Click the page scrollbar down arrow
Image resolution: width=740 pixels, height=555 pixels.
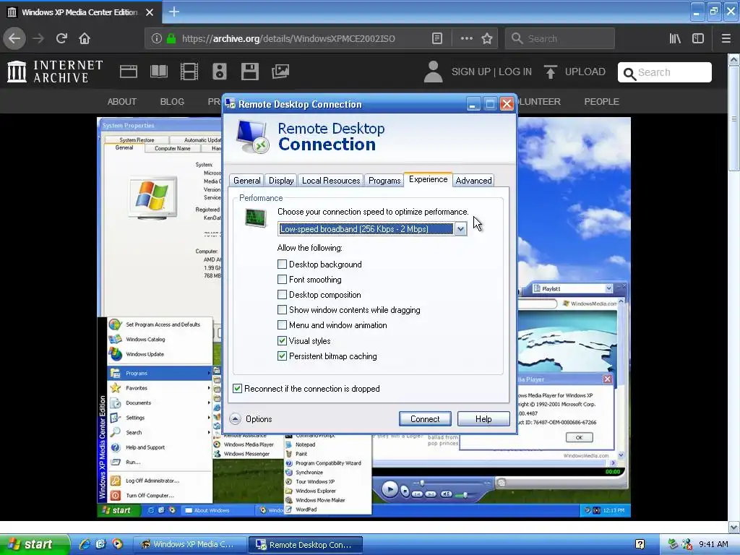pos(733,527)
